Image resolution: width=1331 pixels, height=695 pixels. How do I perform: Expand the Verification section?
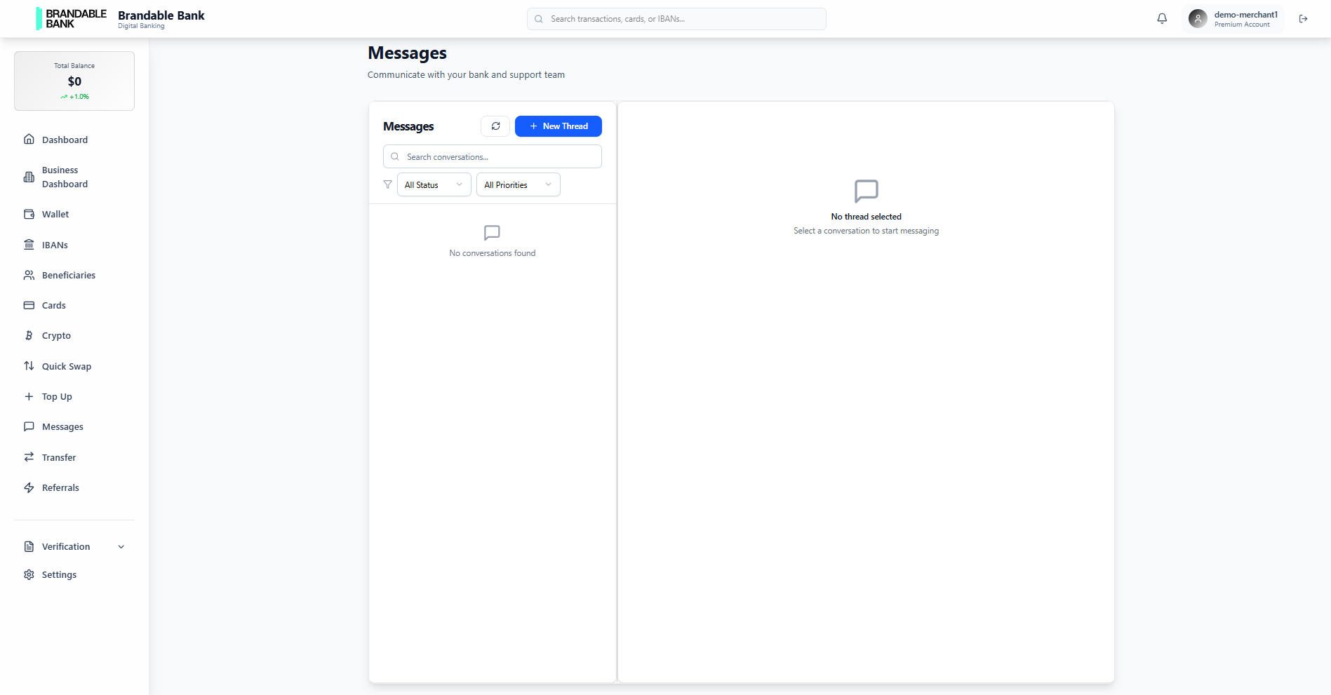tap(73, 546)
